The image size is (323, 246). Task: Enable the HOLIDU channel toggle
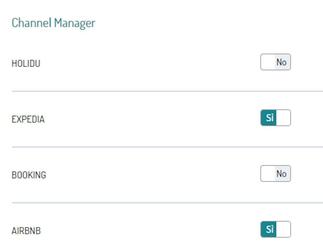275,62
